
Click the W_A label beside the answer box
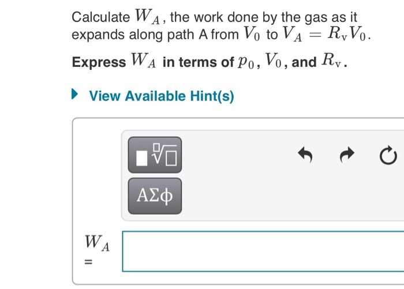tap(95, 242)
